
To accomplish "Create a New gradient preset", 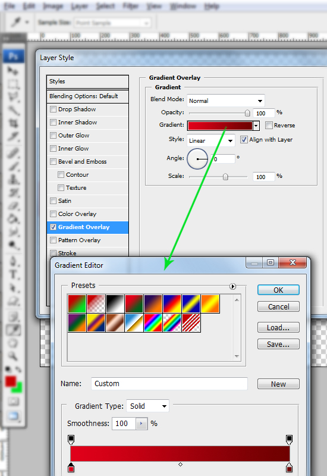I will pos(278,384).
